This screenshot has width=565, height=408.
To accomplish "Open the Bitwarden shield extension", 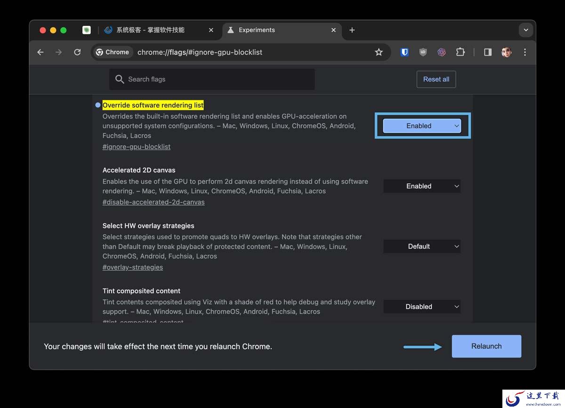I will 404,52.
